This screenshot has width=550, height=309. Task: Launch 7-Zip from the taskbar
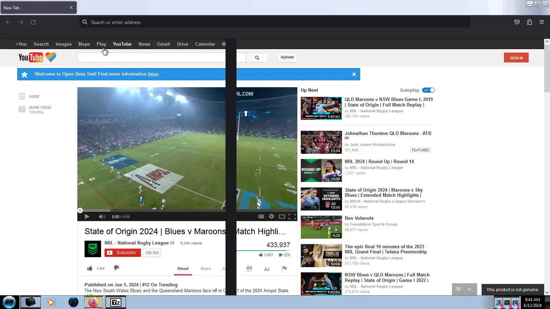pos(116,302)
